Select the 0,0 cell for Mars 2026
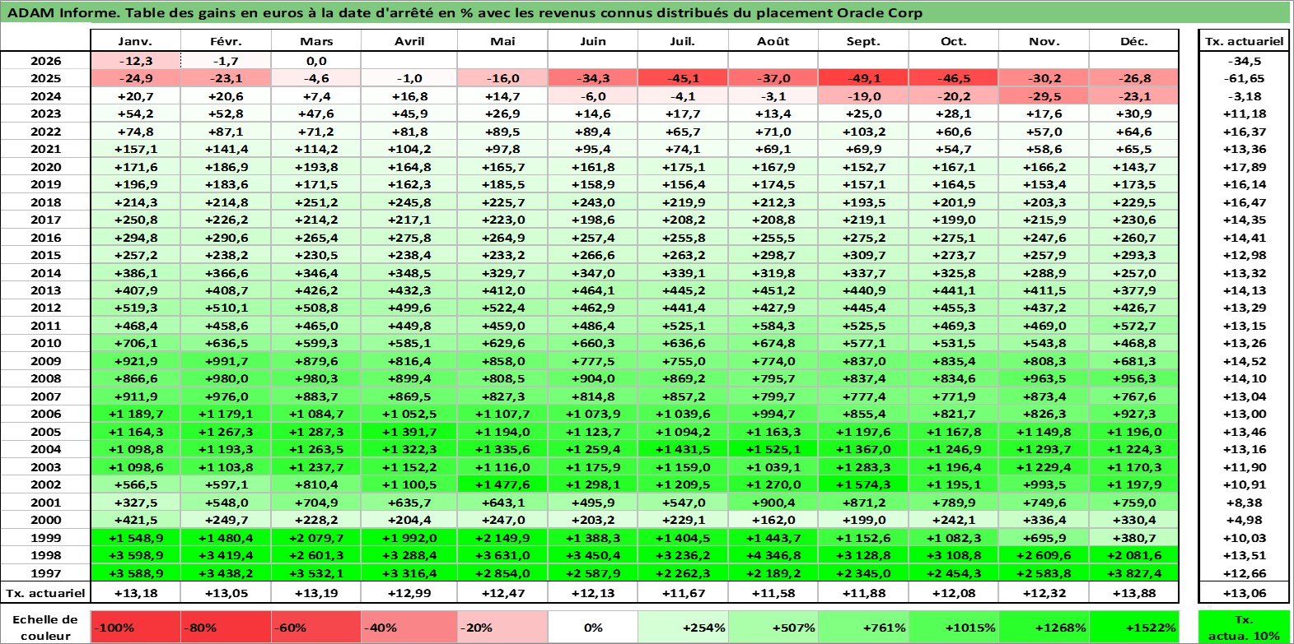1294x644 pixels. [316, 61]
